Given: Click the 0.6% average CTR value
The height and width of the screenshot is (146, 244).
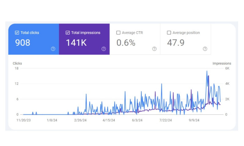Looking at the screenshot, I should (126, 43).
